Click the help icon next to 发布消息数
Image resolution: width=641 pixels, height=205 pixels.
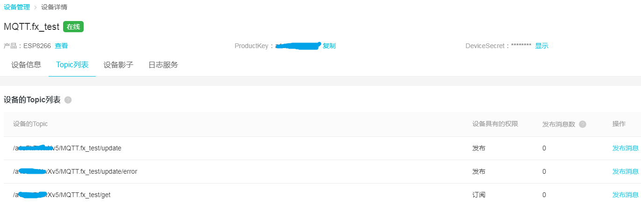583,124
